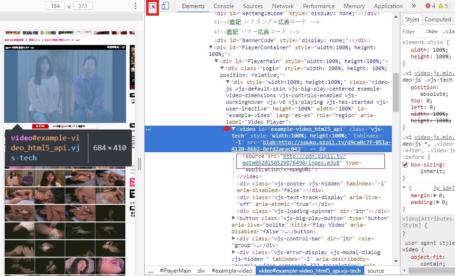The width and height of the screenshot is (455, 276).
Task: Open the Application tab
Action: (x=388, y=6)
